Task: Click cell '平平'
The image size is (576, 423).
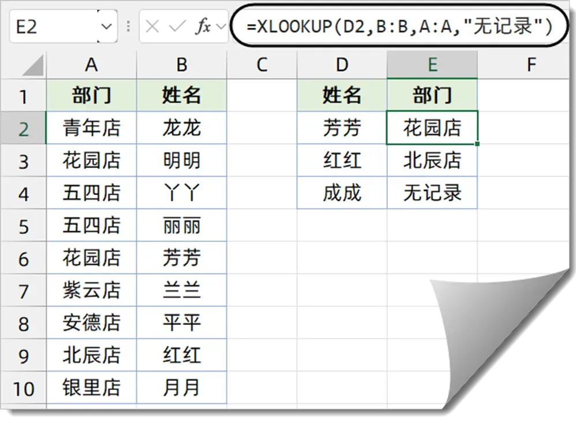Action: tap(181, 323)
